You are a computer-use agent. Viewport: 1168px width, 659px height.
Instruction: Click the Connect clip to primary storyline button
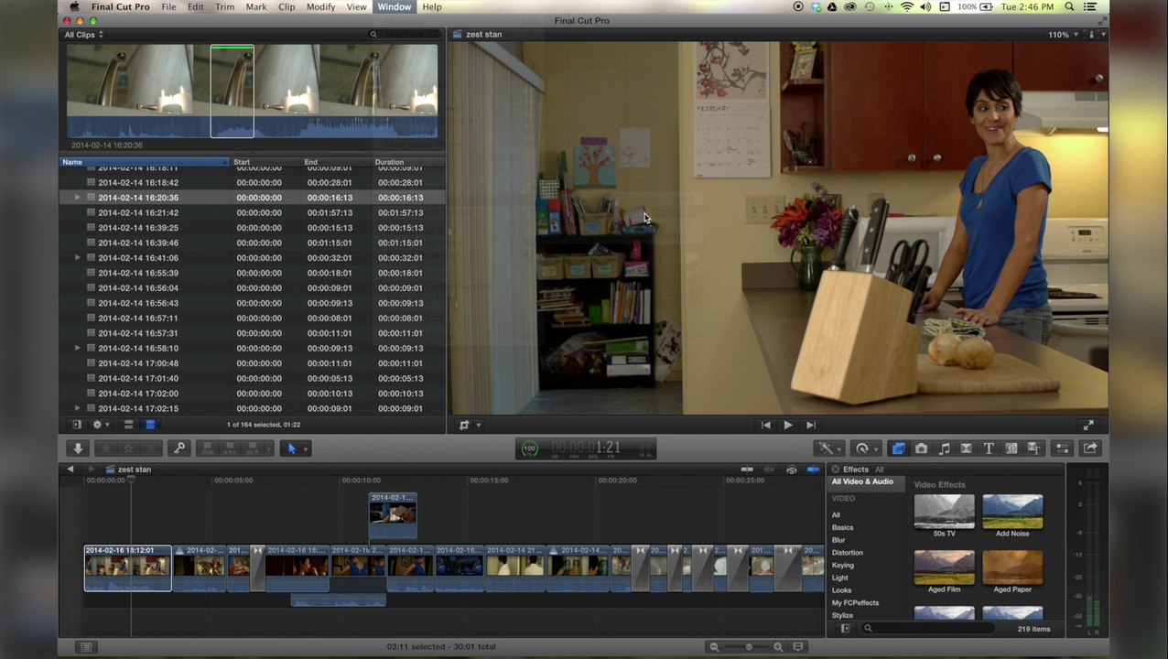208,448
